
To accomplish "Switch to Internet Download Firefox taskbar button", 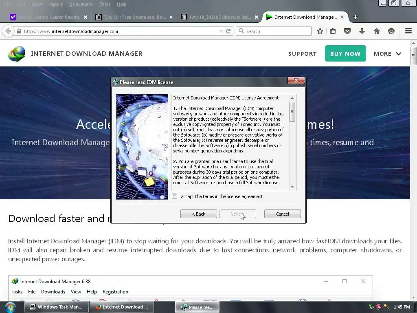I will point(122,307).
